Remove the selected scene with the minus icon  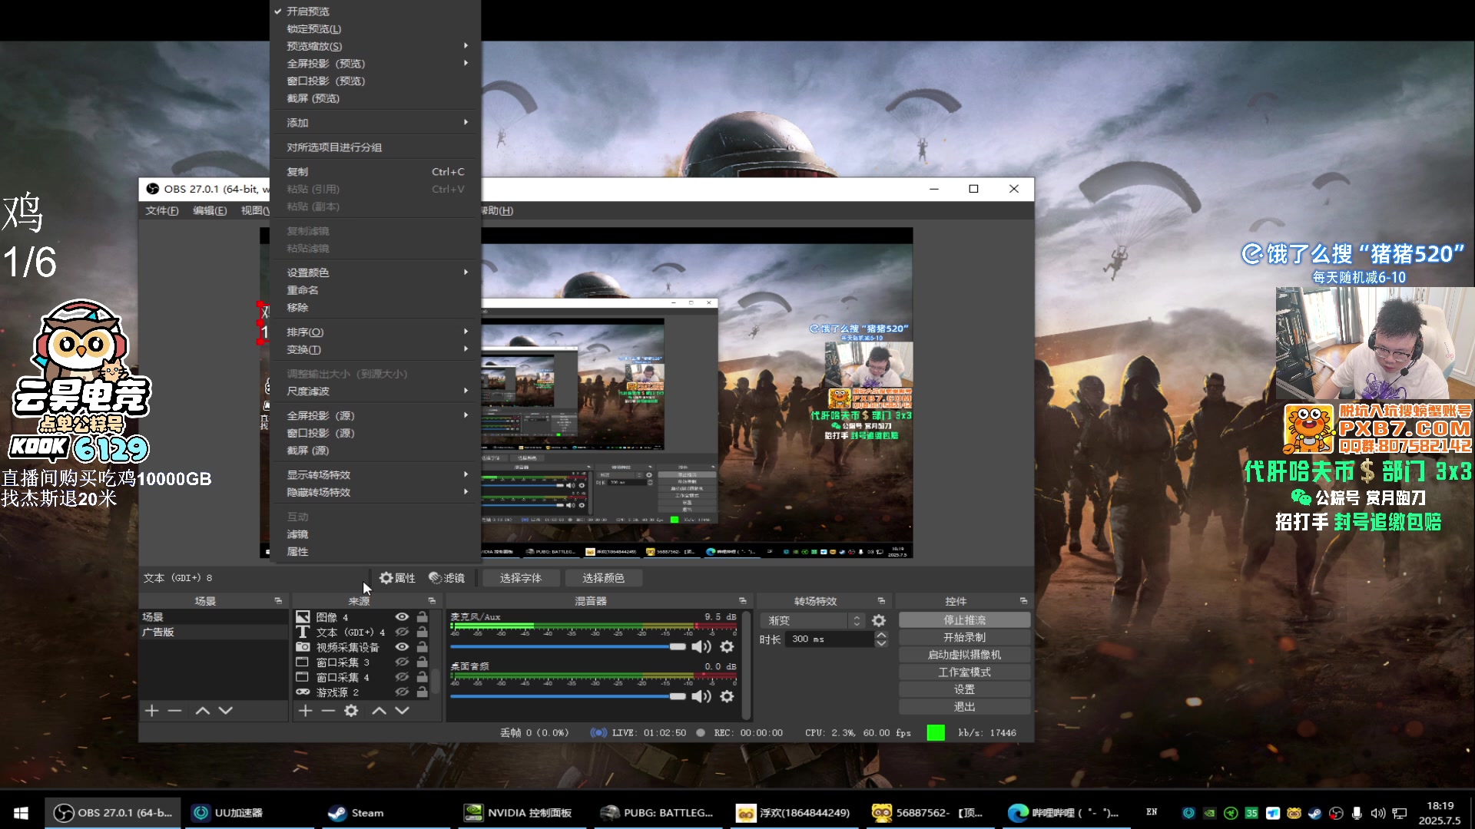click(174, 711)
